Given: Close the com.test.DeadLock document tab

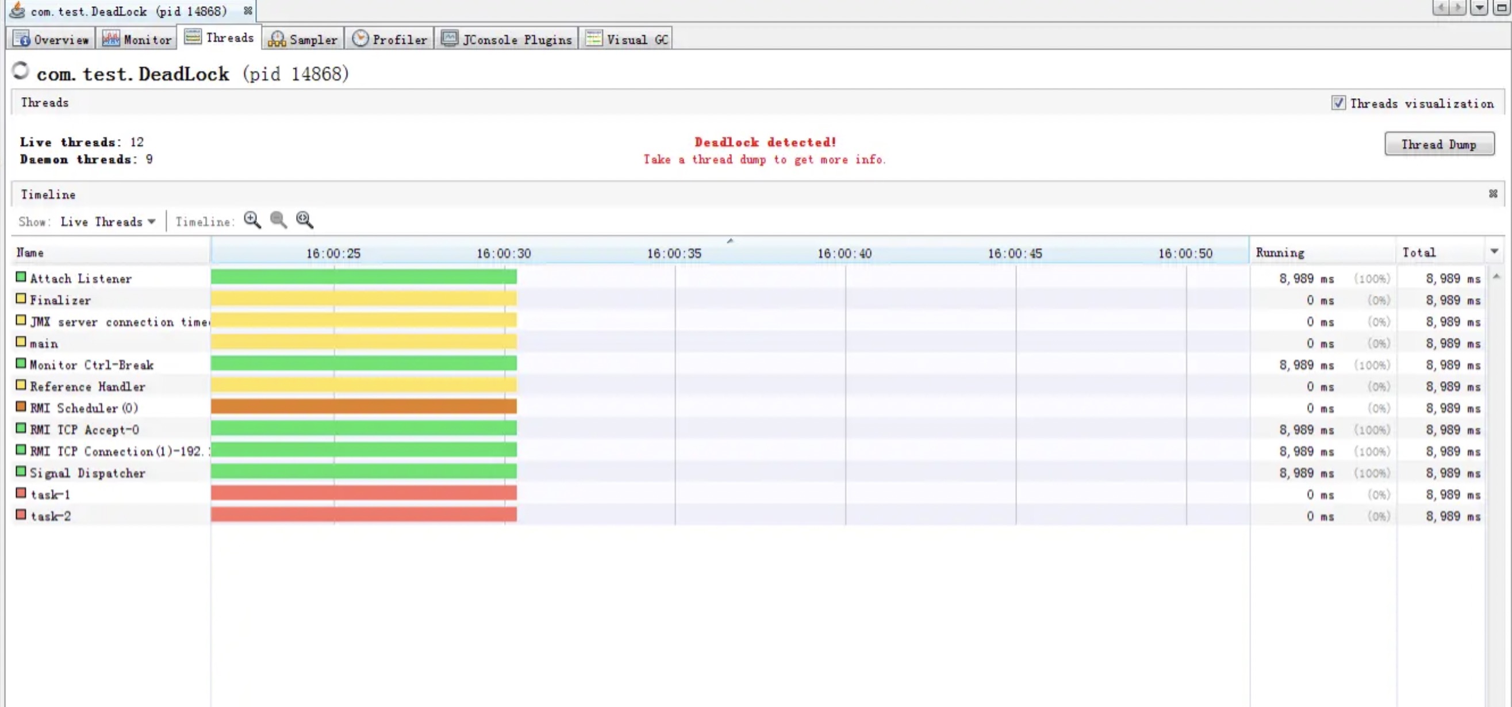Looking at the screenshot, I should pyautogui.click(x=248, y=10).
